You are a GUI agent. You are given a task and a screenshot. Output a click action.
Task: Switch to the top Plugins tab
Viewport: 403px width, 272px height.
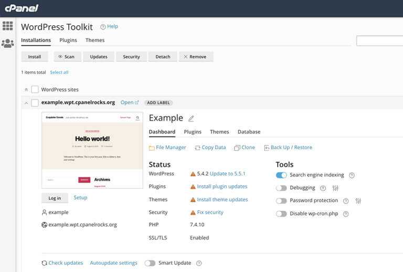click(68, 40)
